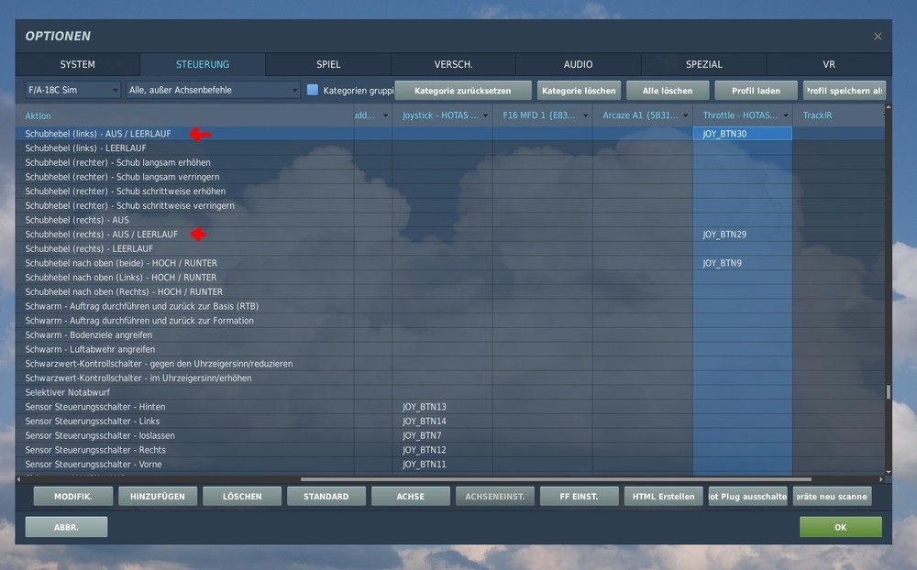Click the vertical scrollbar thumb
This screenshot has width=917, height=570.
pos(889,391)
